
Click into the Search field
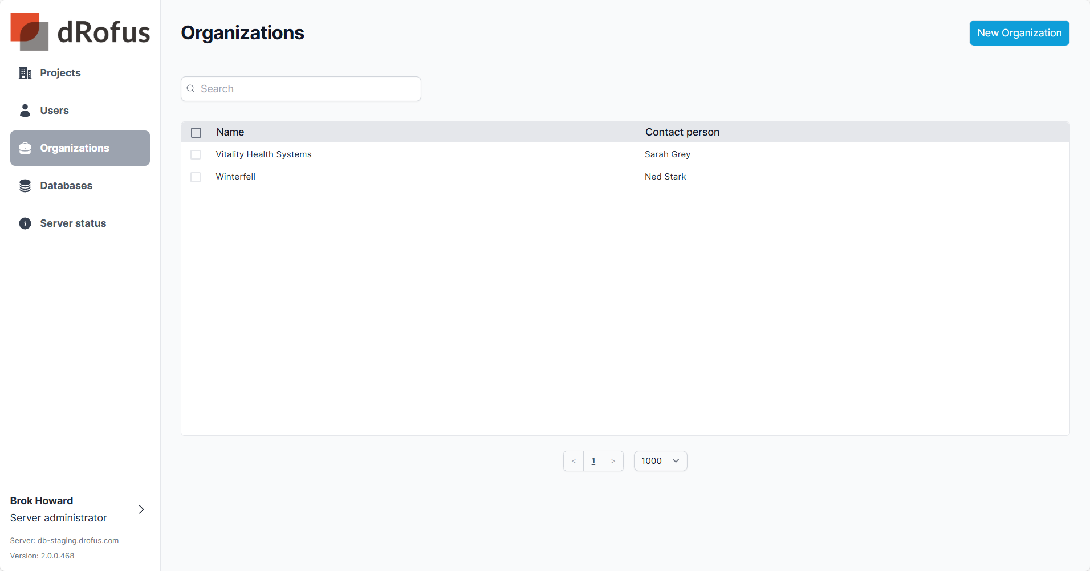coord(308,89)
